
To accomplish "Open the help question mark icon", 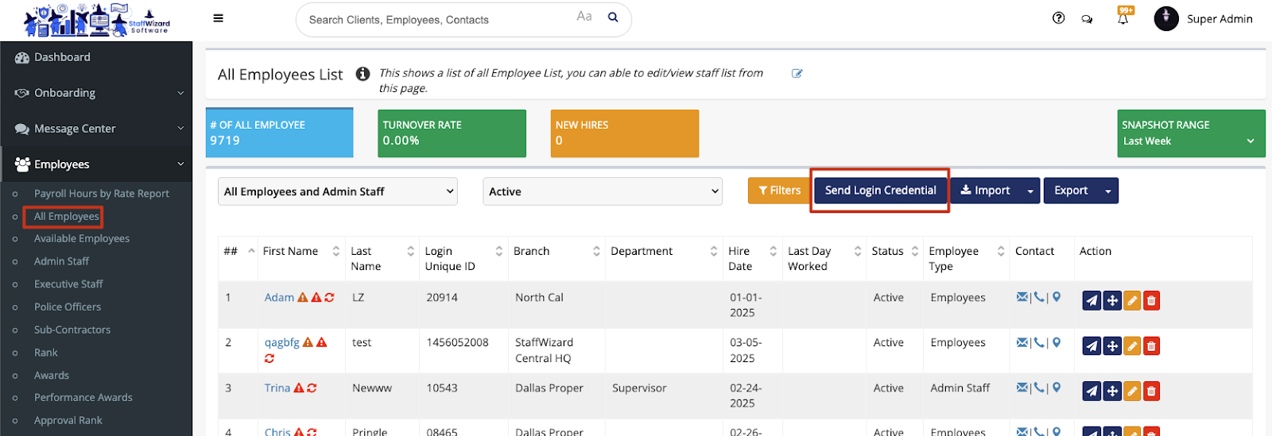I will [x=1058, y=18].
